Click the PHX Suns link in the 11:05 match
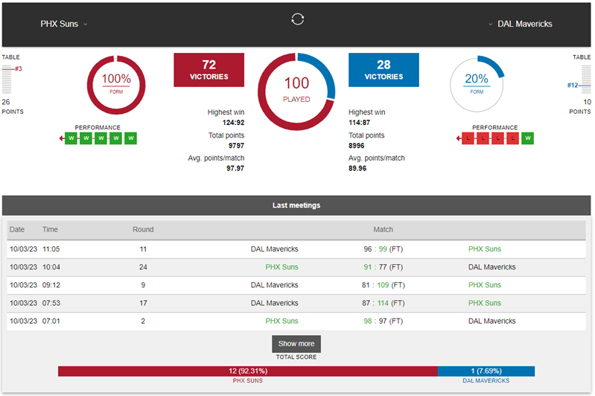Screen dimensions: 595x396 (484, 249)
